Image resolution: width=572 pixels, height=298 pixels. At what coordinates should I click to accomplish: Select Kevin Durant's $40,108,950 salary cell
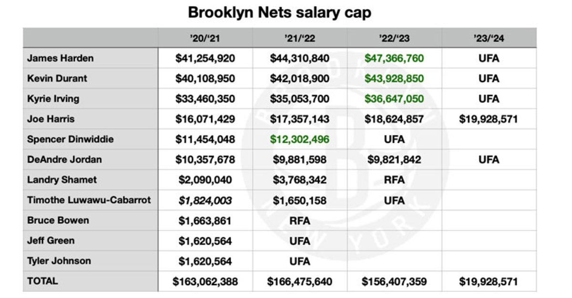tap(205, 78)
